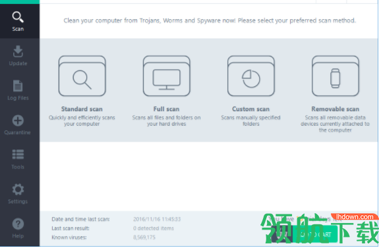
Task: Open the Help question mark icon
Action: click(x=18, y=224)
